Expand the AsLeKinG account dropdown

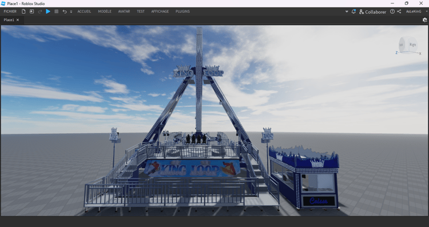427,11
